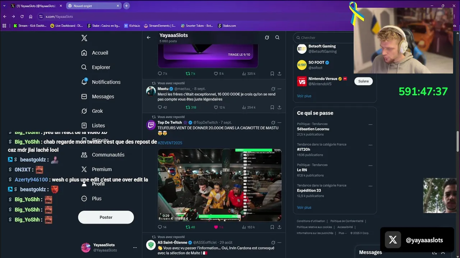Click Grok icon on Top De Twitch post
The height and width of the screenshot is (258, 460).
pos(273,123)
